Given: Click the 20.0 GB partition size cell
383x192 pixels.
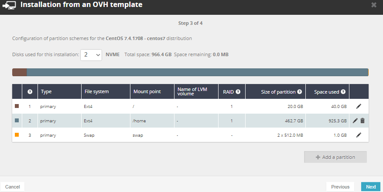Looking at the screenshot, I should click(x=276, y=106).
